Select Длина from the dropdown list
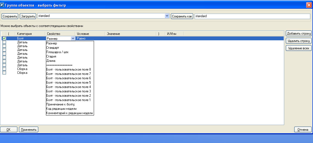The image size is (313, 143). point(70,61)
